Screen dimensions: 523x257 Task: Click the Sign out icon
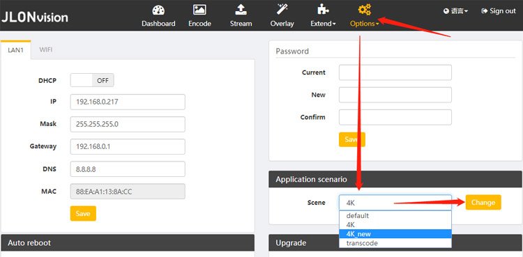tap(485, 11)
